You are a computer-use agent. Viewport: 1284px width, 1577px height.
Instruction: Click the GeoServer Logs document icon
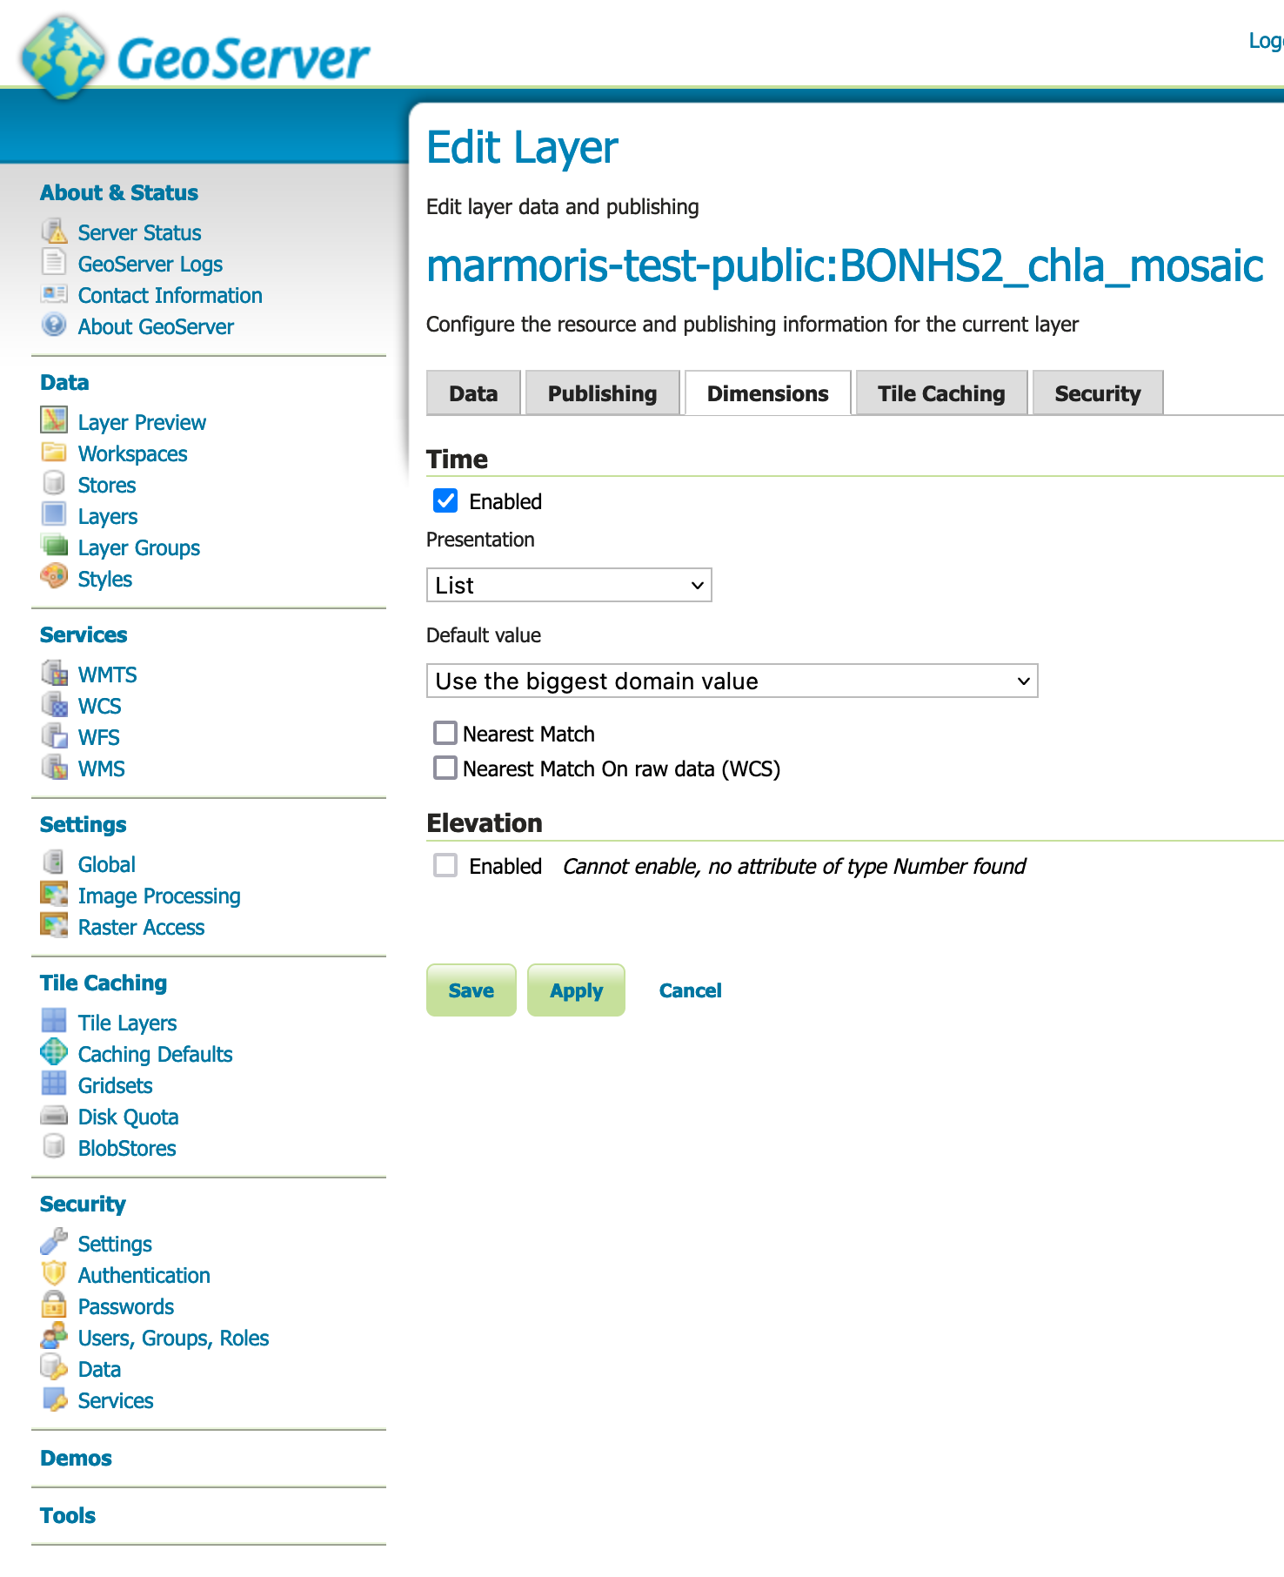pos(54,263)
